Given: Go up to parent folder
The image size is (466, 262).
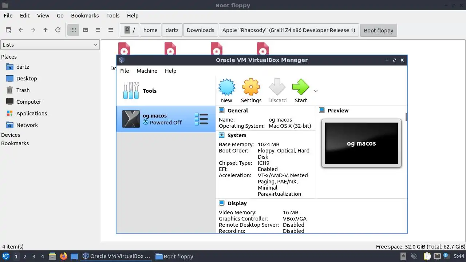Looking at the screenshot, I should (x=46, y=30).
